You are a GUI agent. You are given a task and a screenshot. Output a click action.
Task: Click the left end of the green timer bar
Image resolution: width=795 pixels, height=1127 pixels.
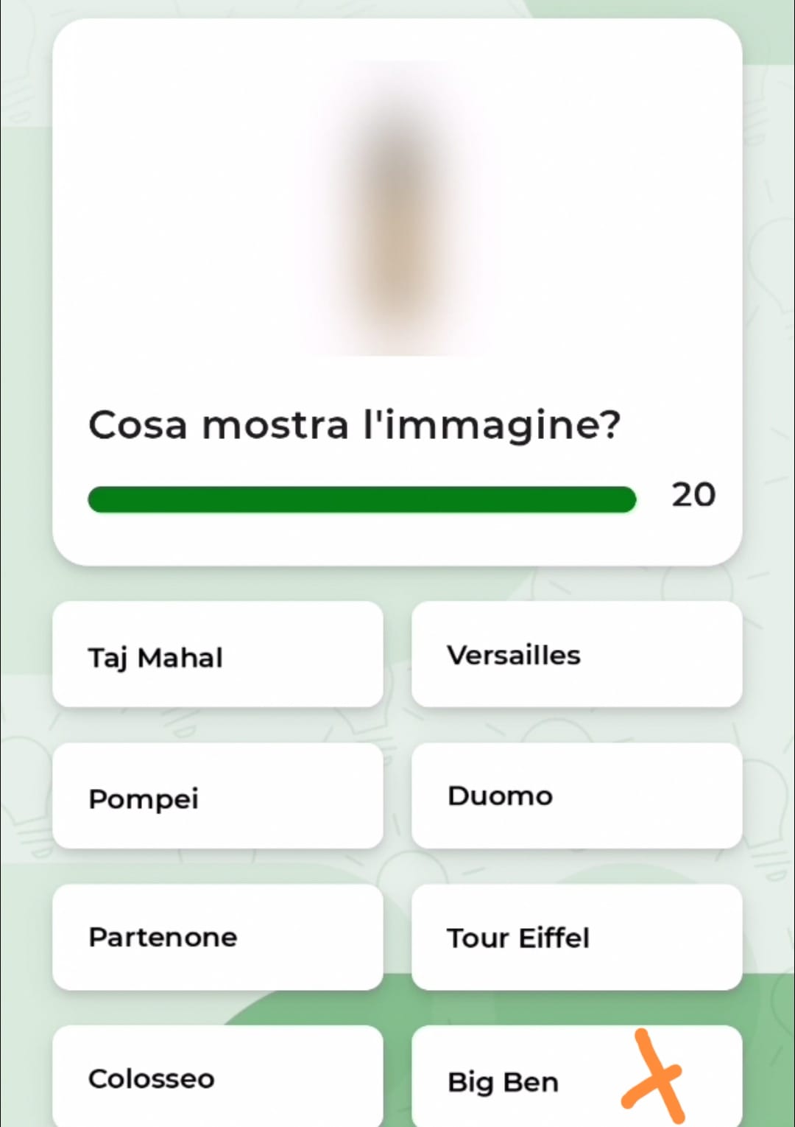coord(99,499)
